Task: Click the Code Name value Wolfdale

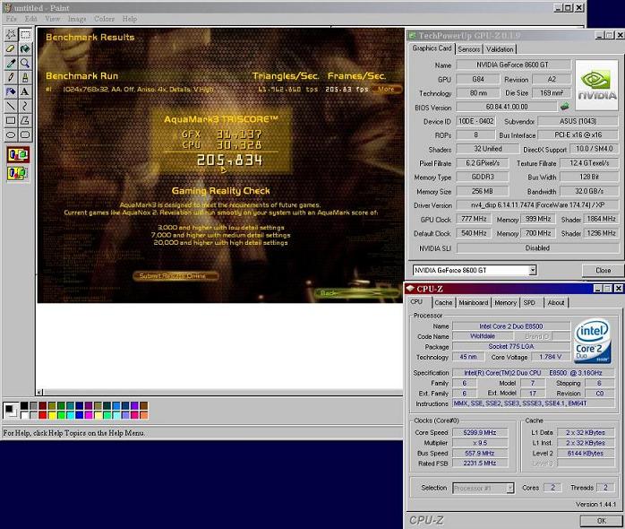Action: pyautogui.click(x=483, y=336)
